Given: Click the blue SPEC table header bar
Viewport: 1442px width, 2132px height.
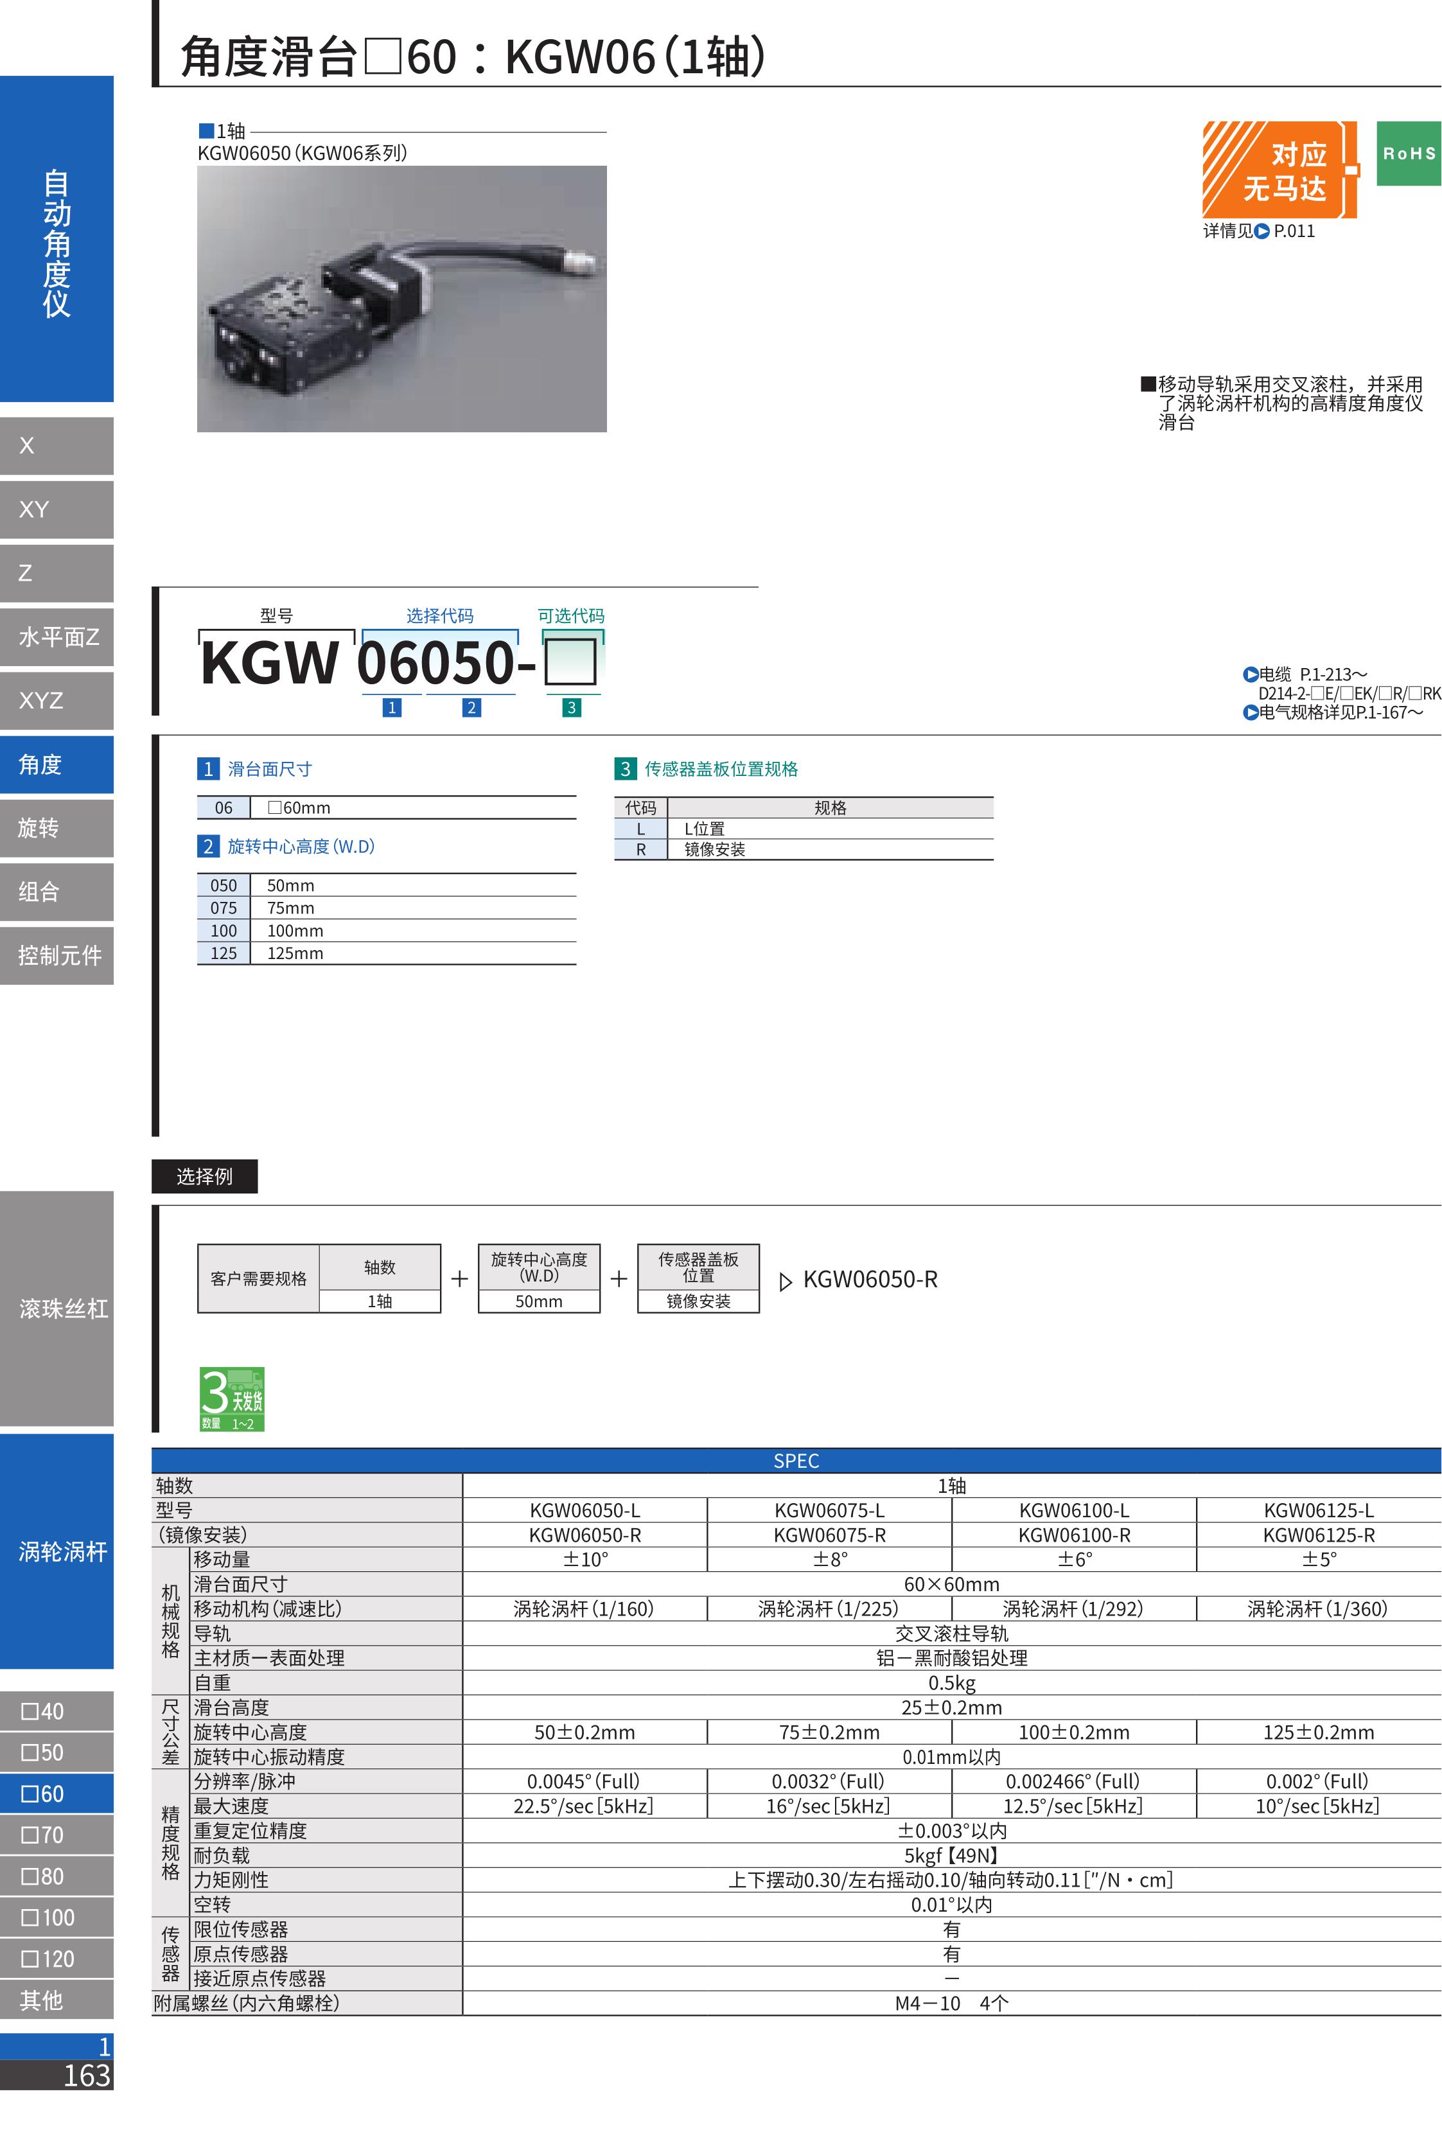Looking at the screenshot, I should 795,1461.
